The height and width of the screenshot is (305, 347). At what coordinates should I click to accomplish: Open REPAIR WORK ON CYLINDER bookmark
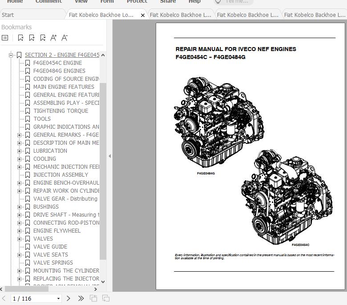[66, 191]
